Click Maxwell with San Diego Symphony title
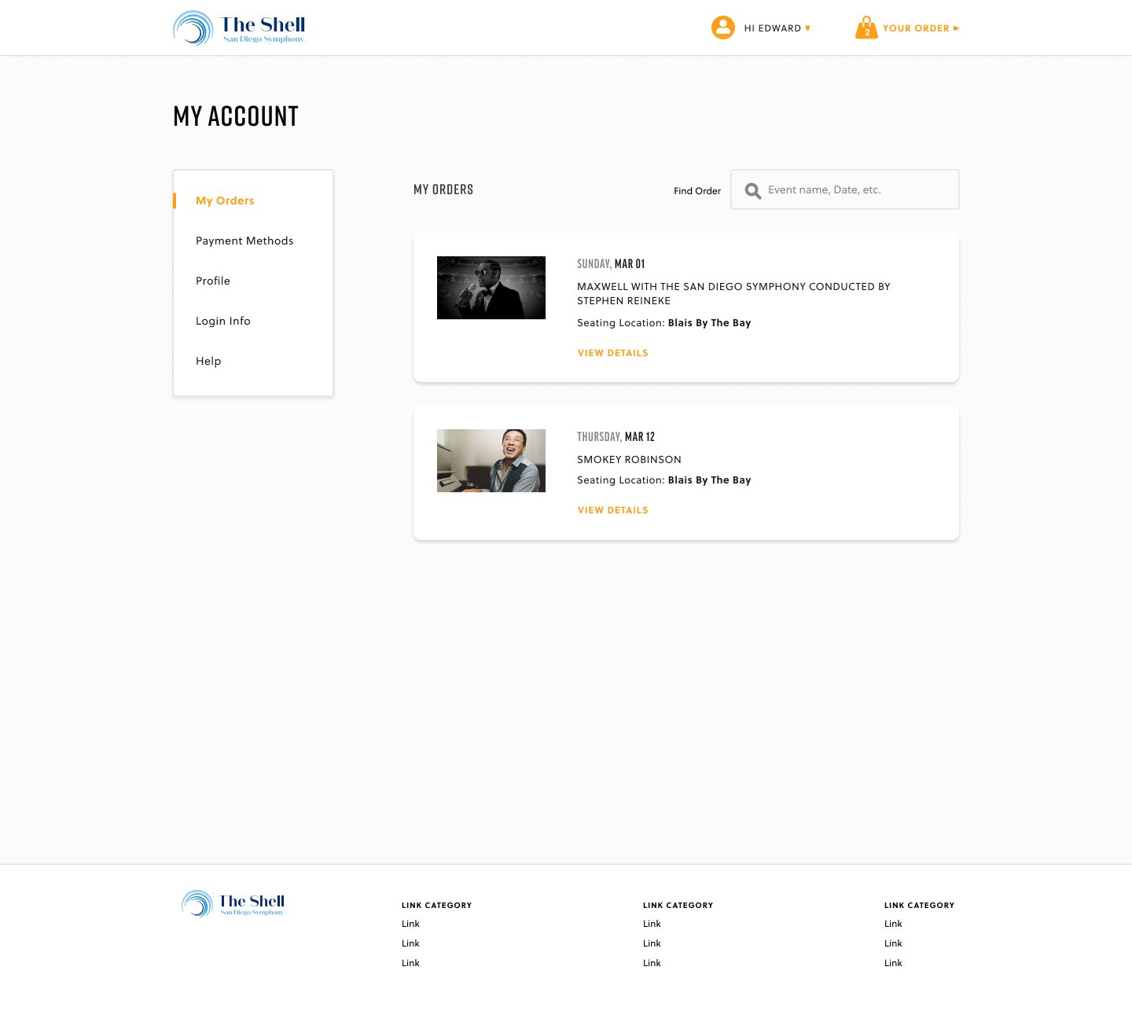The width and height of the screenshot is (1132, 1022). pyautogui.click(x=733, y=293)
